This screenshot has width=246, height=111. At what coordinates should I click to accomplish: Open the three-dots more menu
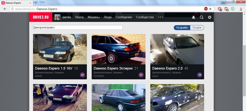160,17
